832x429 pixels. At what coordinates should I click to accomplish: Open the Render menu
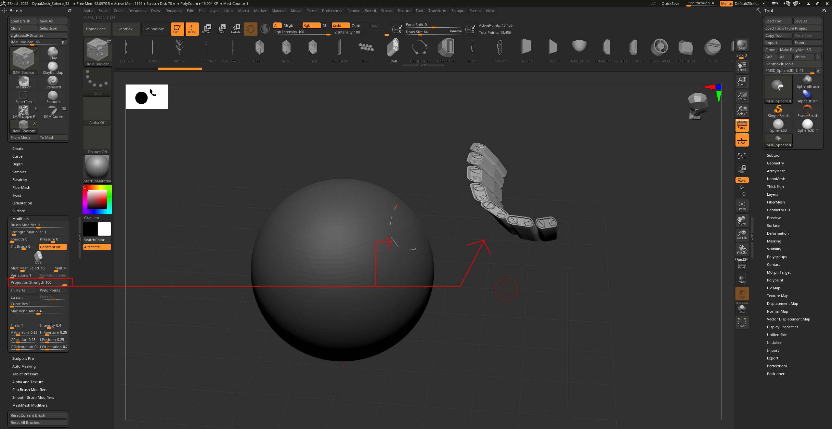pyautogui.click(x=353, y=11)
